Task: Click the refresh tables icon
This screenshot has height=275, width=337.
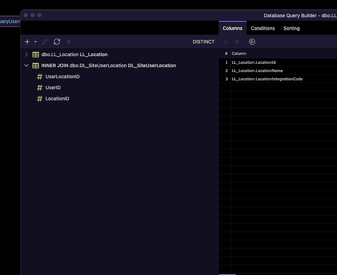Action: pyautogui.click(x=57, y=42)
